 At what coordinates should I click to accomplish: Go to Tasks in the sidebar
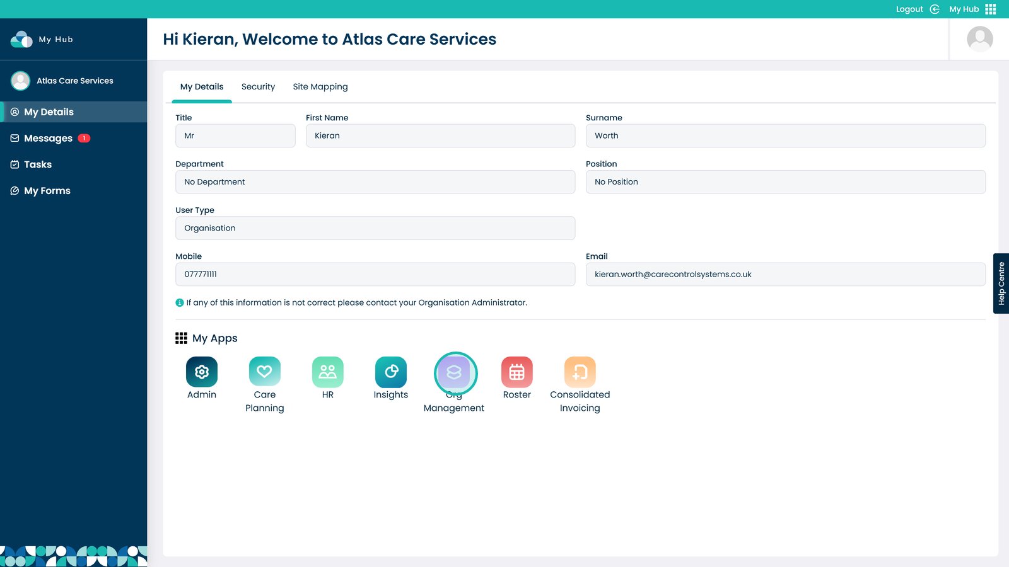[x=38, y=164]
